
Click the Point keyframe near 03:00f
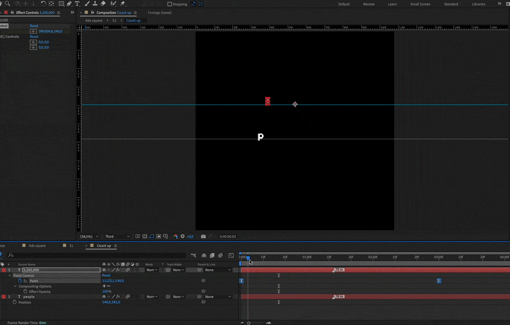[439, 281]
